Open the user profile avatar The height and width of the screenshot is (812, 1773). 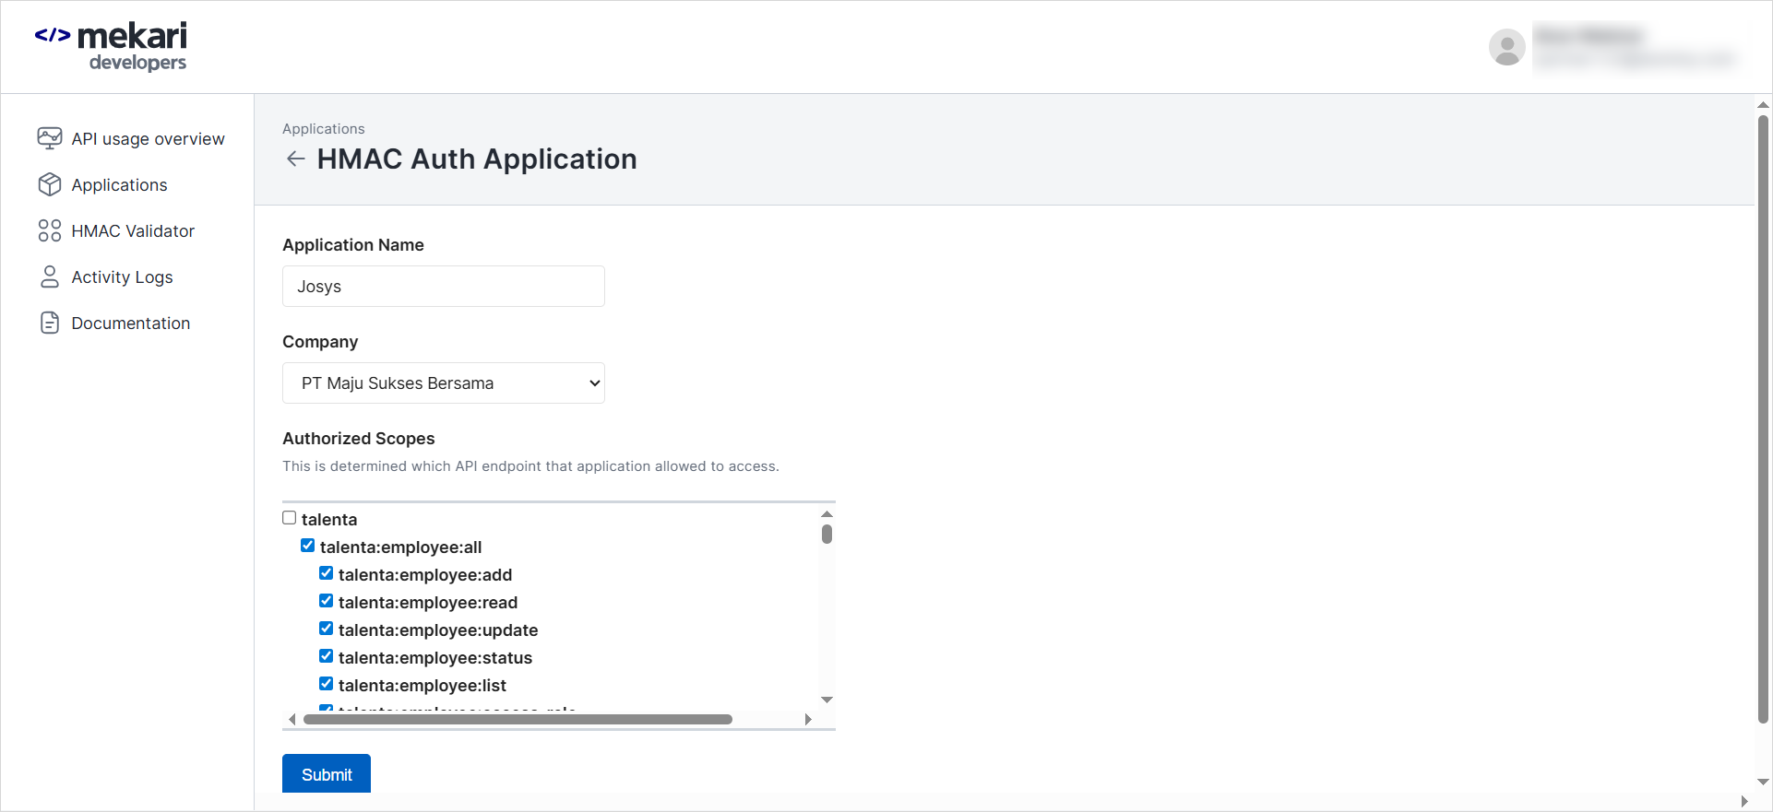(1506, 47)
